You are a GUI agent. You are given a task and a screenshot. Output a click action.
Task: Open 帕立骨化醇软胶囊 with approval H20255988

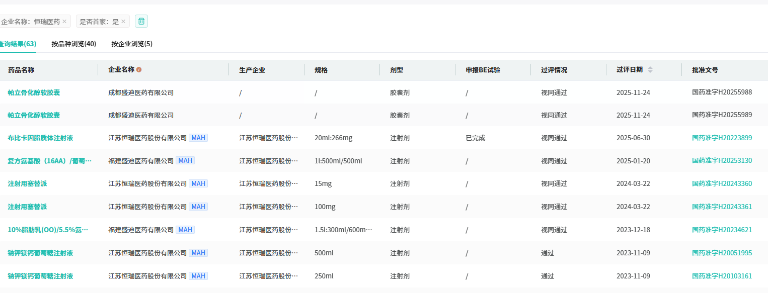pos(34,92)
